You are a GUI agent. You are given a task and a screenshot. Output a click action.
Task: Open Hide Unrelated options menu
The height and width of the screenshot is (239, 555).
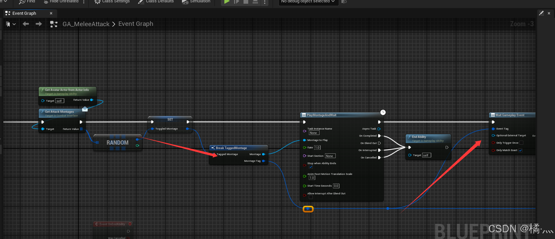coord(84,2)
